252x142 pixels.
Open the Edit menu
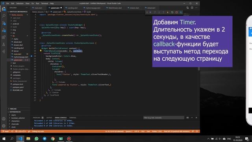tap(13, 4)
